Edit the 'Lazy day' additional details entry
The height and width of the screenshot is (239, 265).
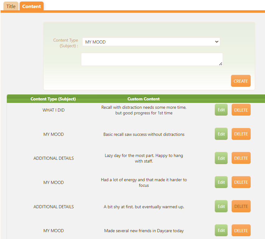pos(221,158)
